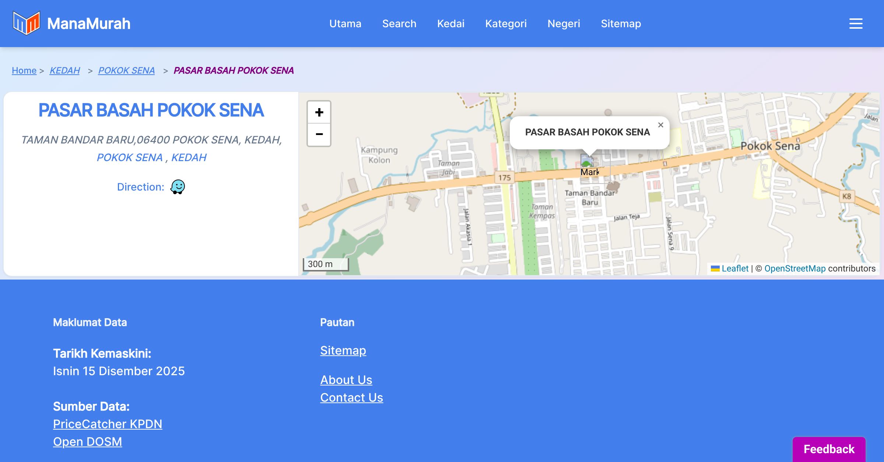Viewport: 884px width, 462px height.
Task: Open Waze direction icon
Action: point(178,187)
